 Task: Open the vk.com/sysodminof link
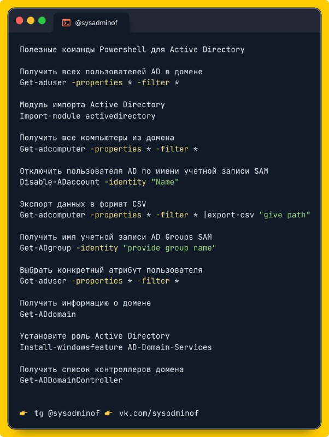pos(159,413)
